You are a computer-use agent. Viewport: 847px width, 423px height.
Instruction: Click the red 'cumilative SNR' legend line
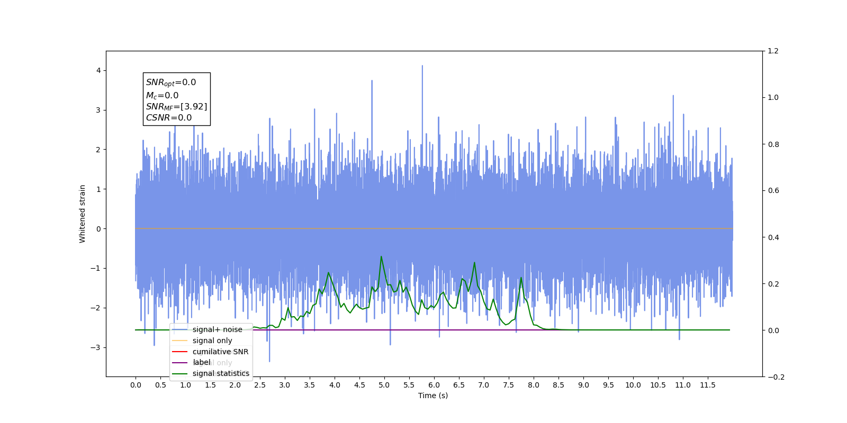click(x=180, y=352)
